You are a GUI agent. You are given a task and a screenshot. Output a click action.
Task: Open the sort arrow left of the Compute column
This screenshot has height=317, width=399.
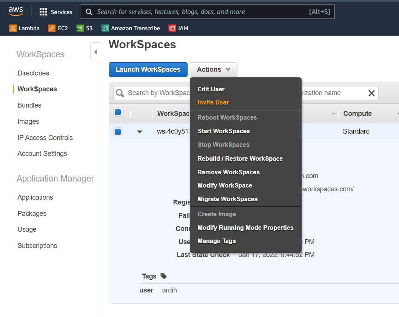pos(333,114)
